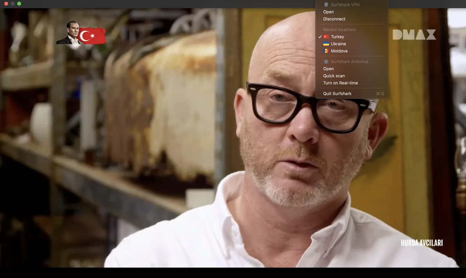Click the Turkey flag icon in menu
466x278 pixels.
[326, 37]
